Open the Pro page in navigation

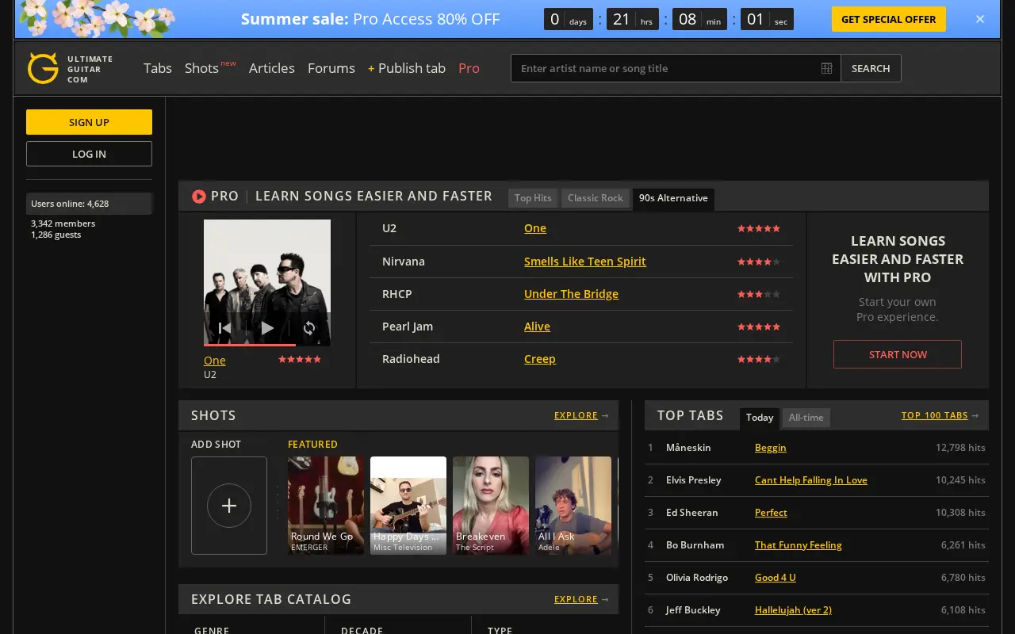coord(469,68)
